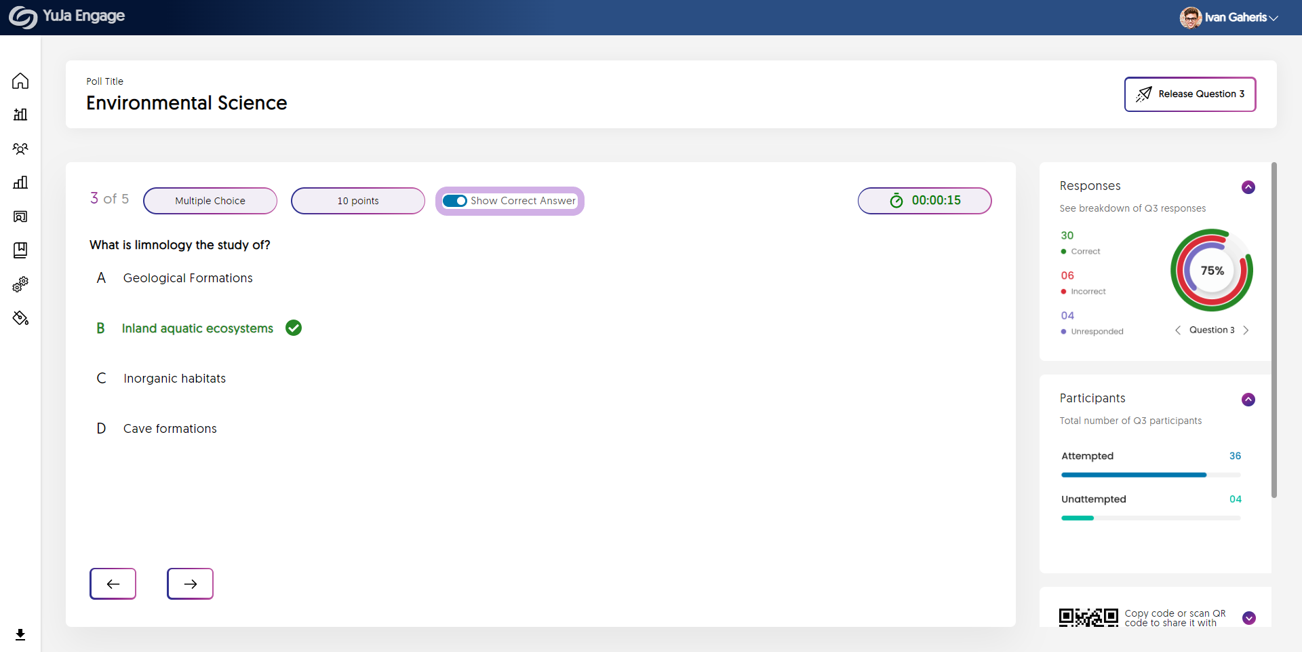Open the bookmark book sidebar icon

20,250
